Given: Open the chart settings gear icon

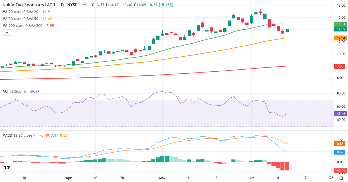Looking at the screenshot, I should tap(341, 178).
